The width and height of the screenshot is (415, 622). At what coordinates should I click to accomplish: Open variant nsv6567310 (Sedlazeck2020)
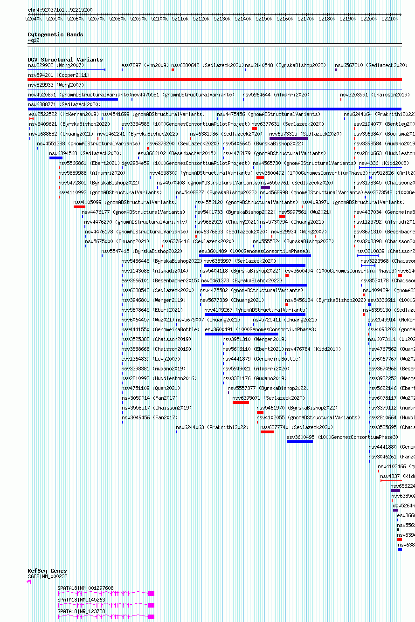(x=371, y=65)
